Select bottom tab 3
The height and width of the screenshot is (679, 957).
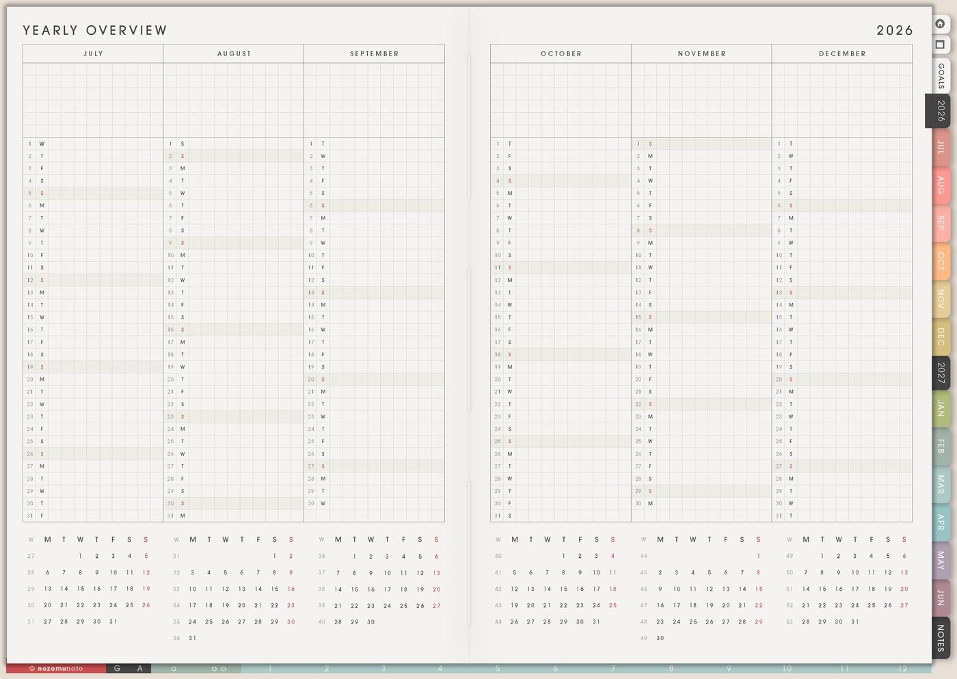pos(383,668)
